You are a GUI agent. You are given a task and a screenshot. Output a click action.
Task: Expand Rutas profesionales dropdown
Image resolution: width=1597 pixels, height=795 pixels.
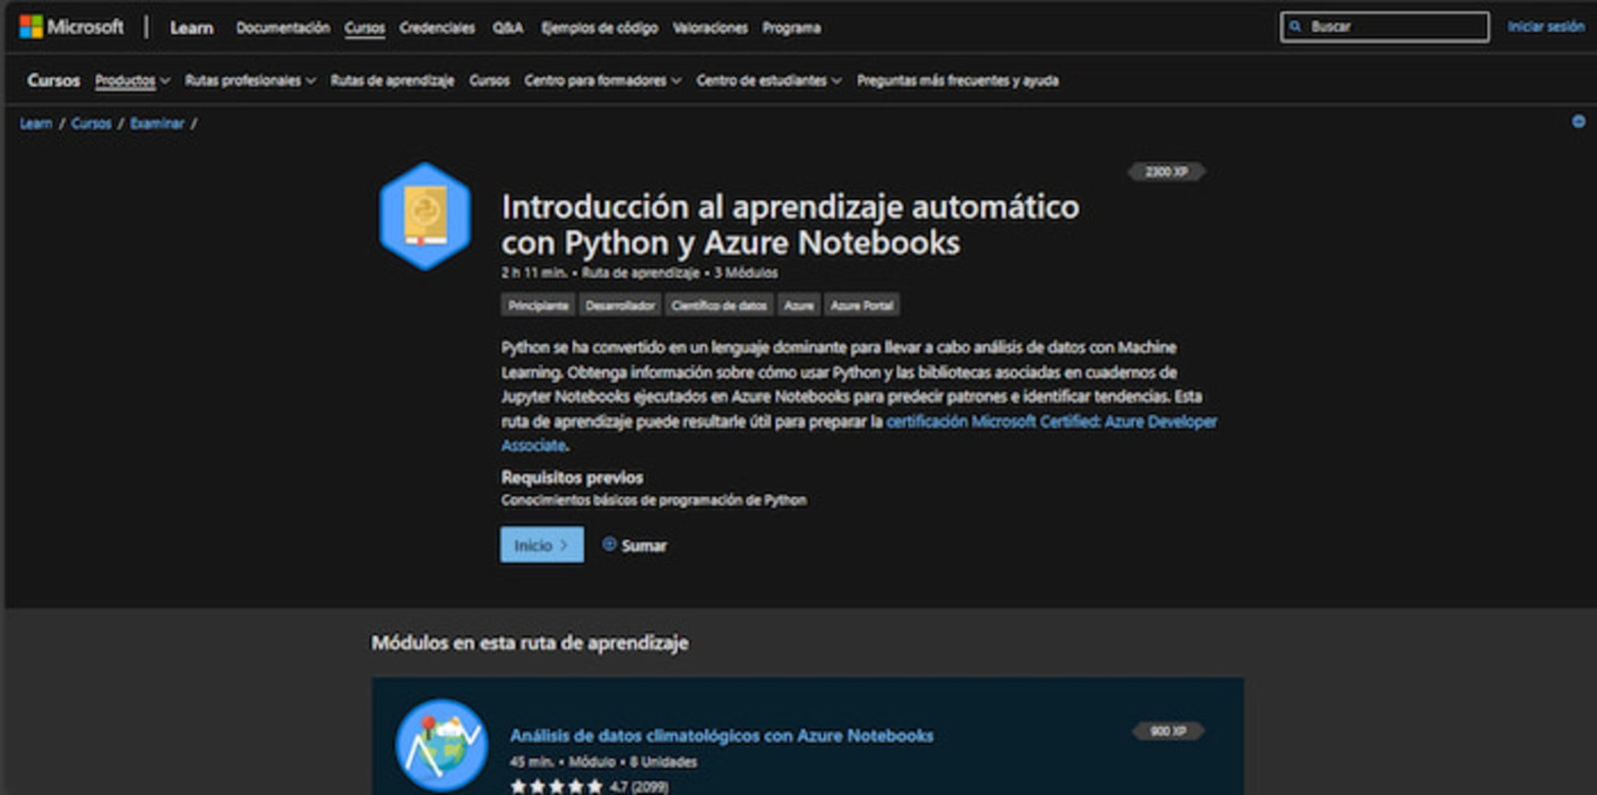coord(251,81)
